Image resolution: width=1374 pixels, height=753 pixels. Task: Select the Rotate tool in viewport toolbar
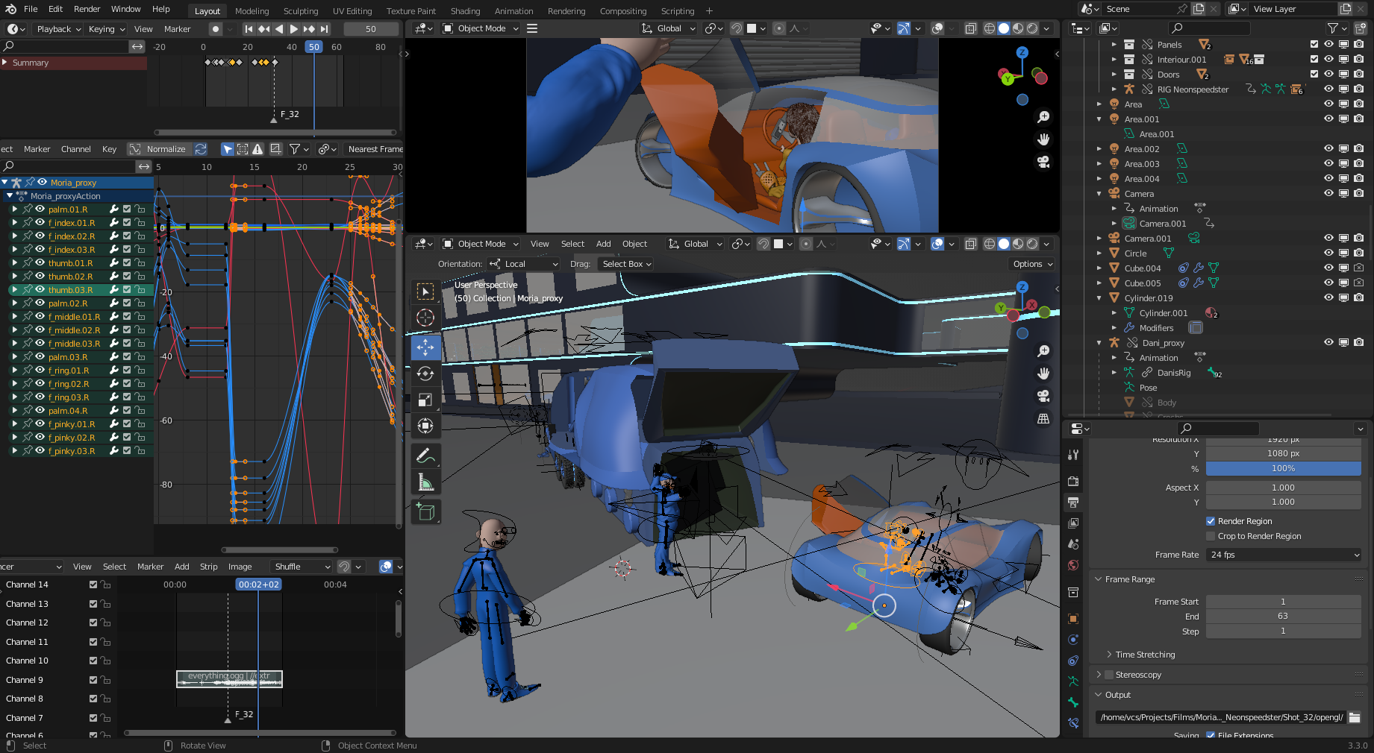(425, 374)
